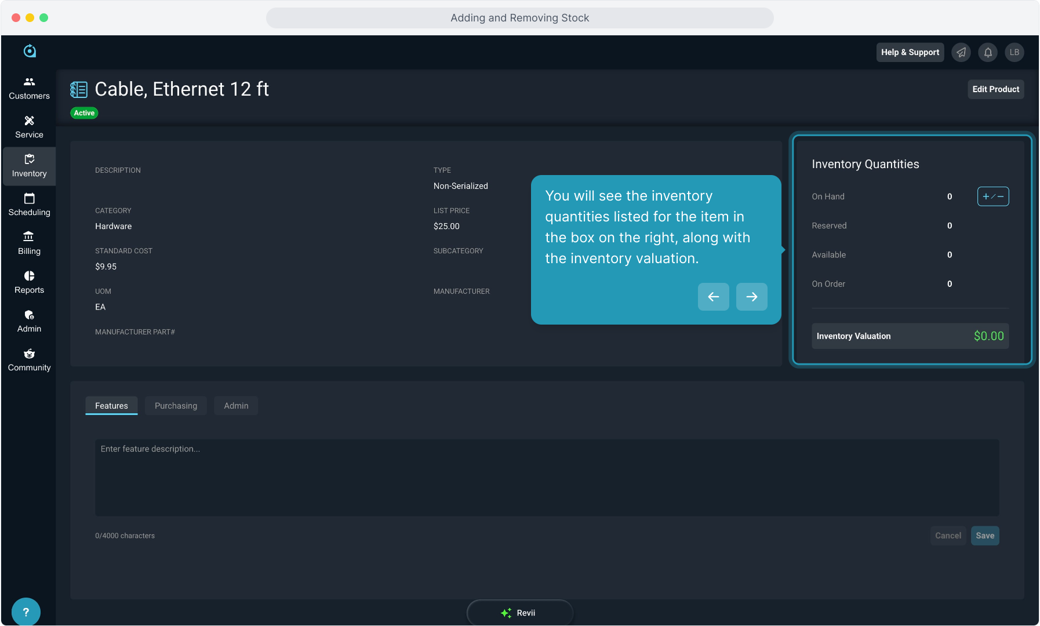Open Billing from the sidebar
Screen dimensions: 1040x626
[x=29, y=243]
